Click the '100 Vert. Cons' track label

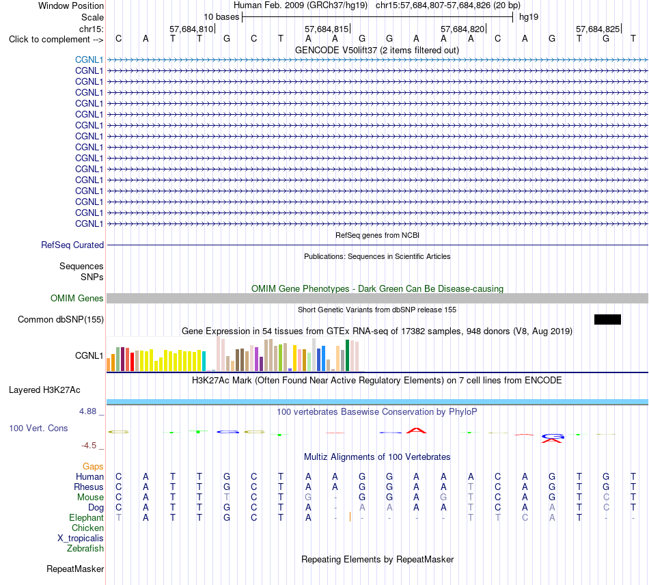click(38, 428)
